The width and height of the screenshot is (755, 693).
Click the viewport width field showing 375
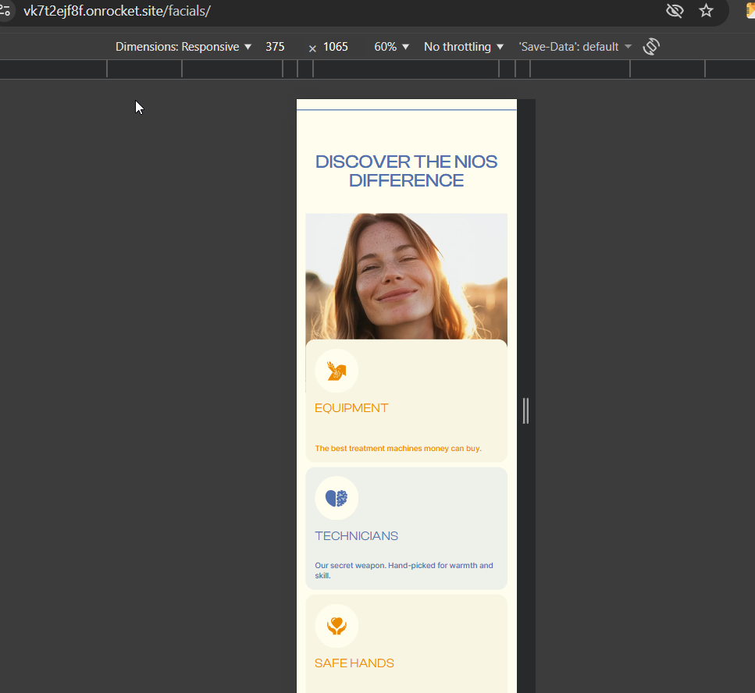coord(276,47)
